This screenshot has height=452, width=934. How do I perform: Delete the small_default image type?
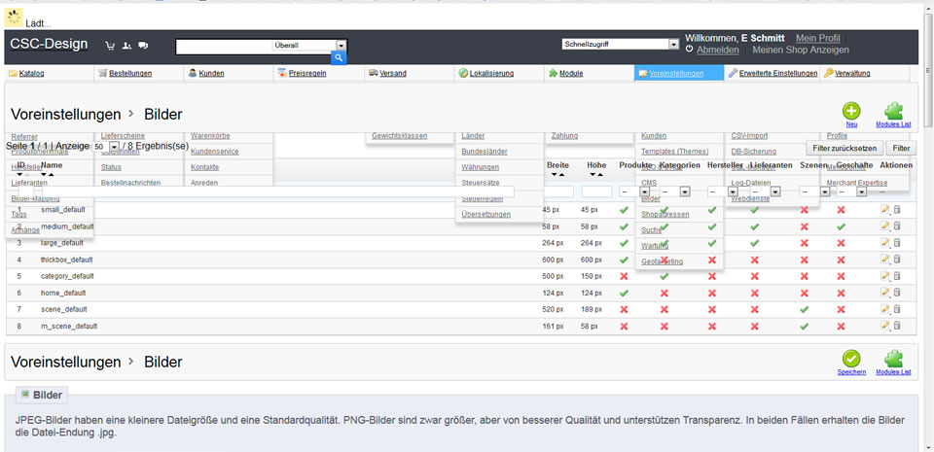pos(897,209)
